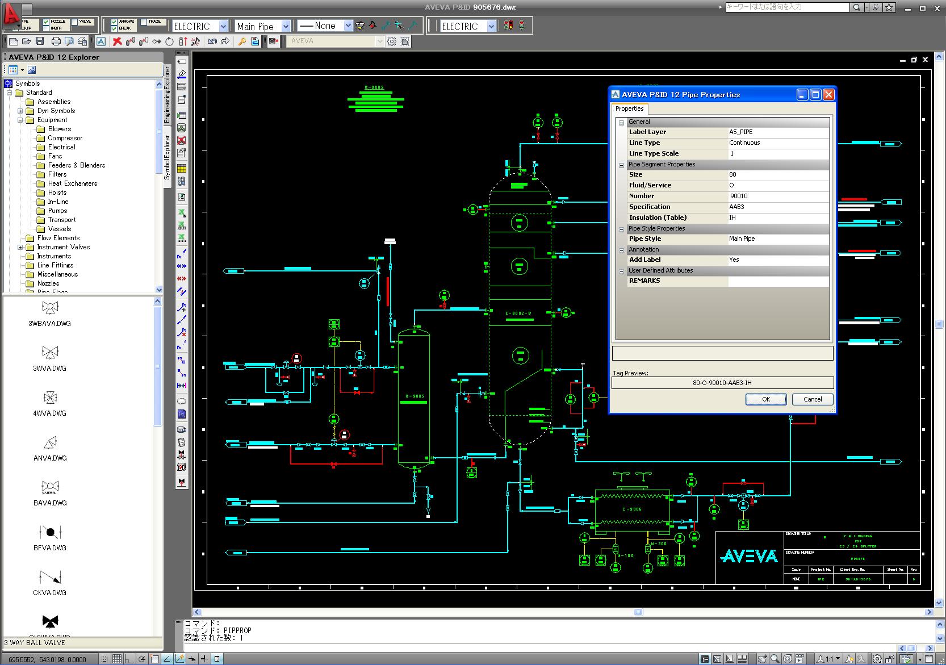Click OK in the Pipe Properties dialog
The width and height of the screenshot is (946, 665).
[x=766, y=399]
